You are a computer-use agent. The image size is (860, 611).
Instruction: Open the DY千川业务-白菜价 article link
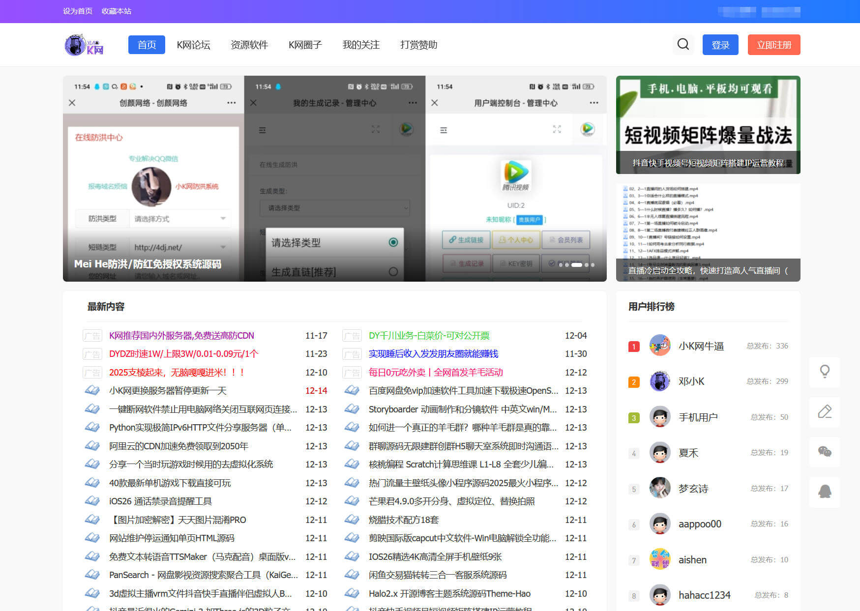431,335
